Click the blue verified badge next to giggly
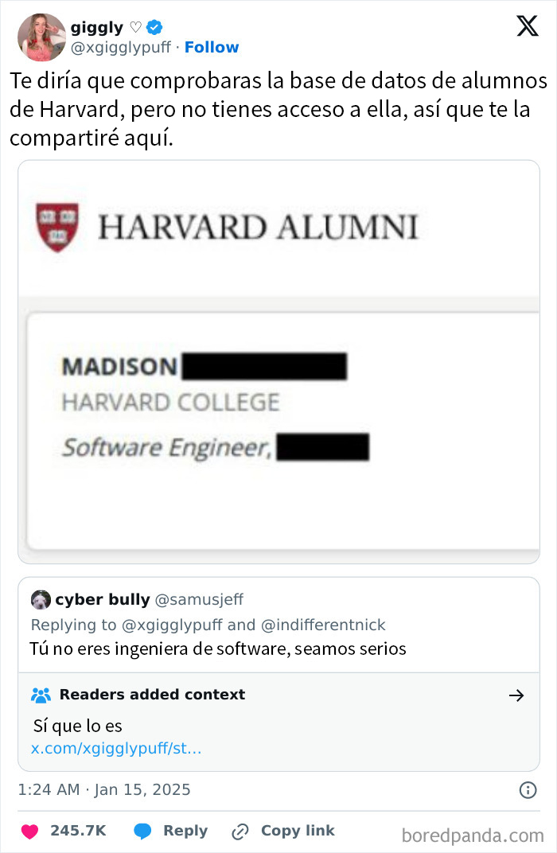The width and height of the screenshot is (557, 853). (x=154, y=26)
